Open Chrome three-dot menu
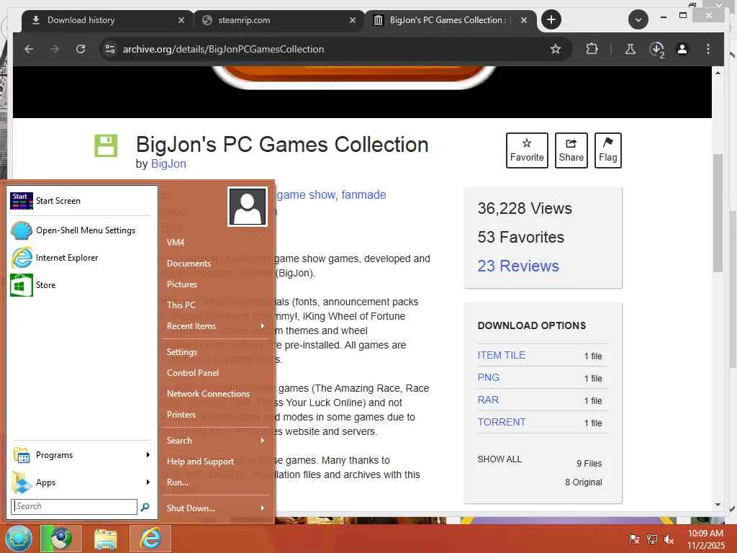This screenshot has width=737, height=553. tap(708, 49)
